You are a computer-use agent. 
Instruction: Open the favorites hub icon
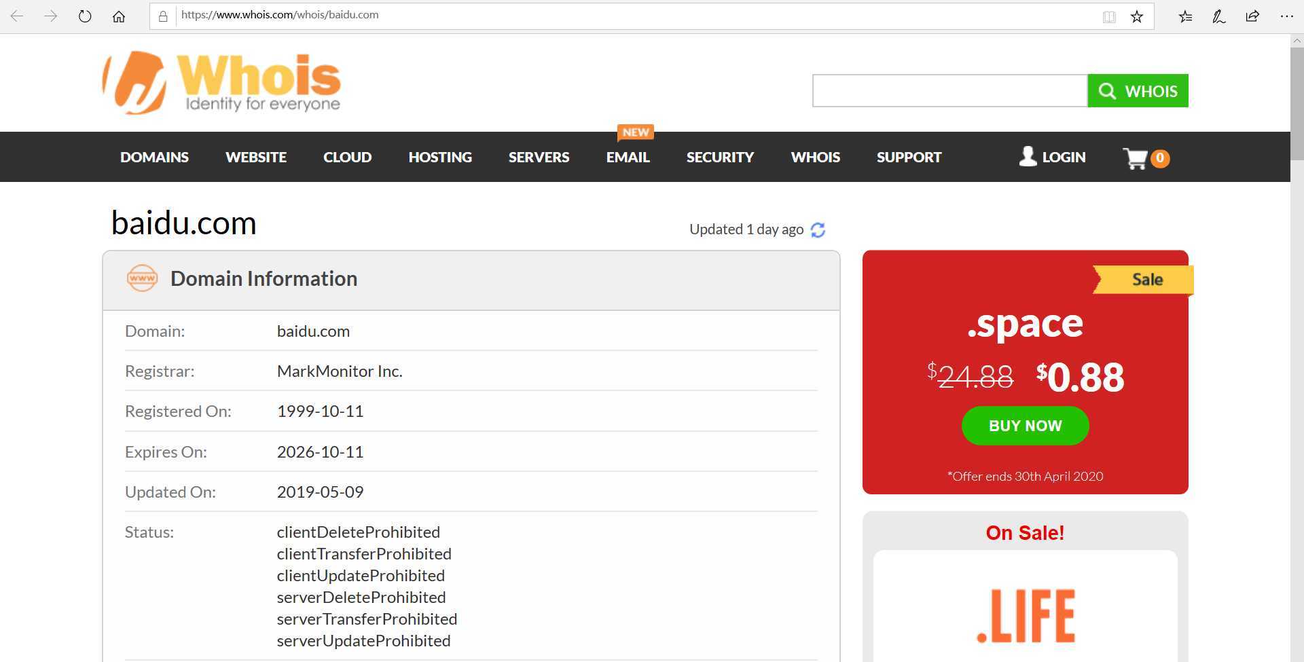pos(1185,16)
